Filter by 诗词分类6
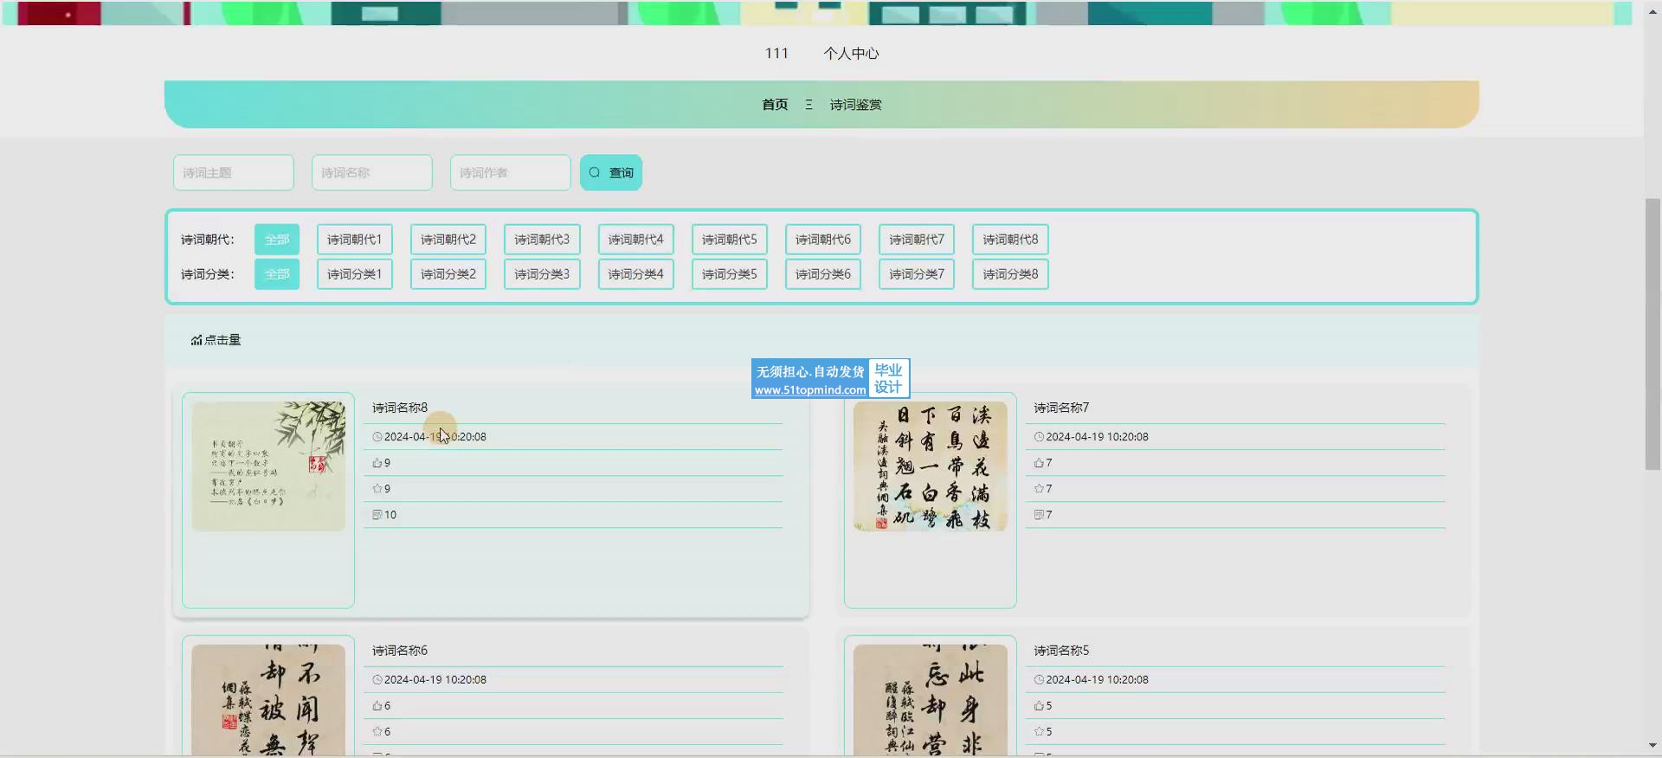The image size is (1662, 758). [x=823, y=274]
